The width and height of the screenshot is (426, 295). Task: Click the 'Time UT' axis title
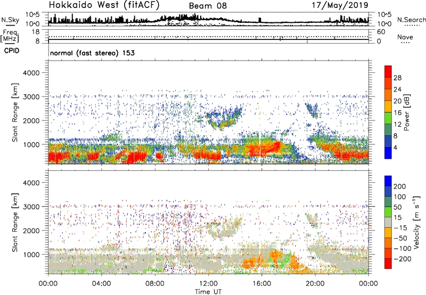tap(208, 292)
